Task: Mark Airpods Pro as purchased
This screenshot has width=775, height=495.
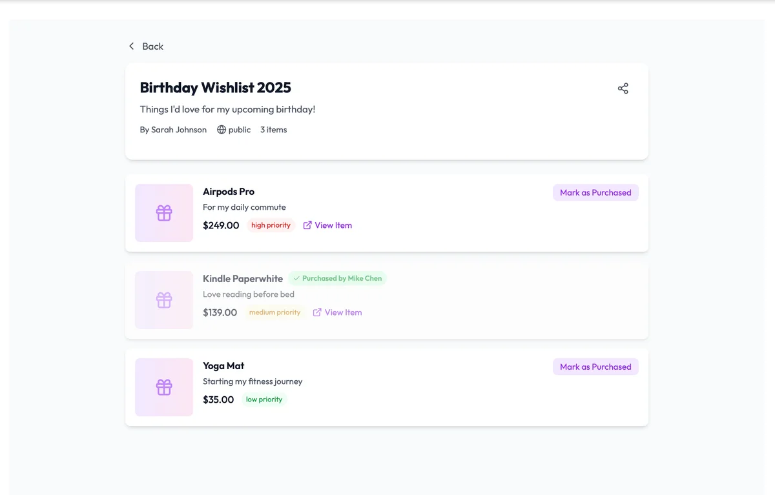Action: [595, 192]
